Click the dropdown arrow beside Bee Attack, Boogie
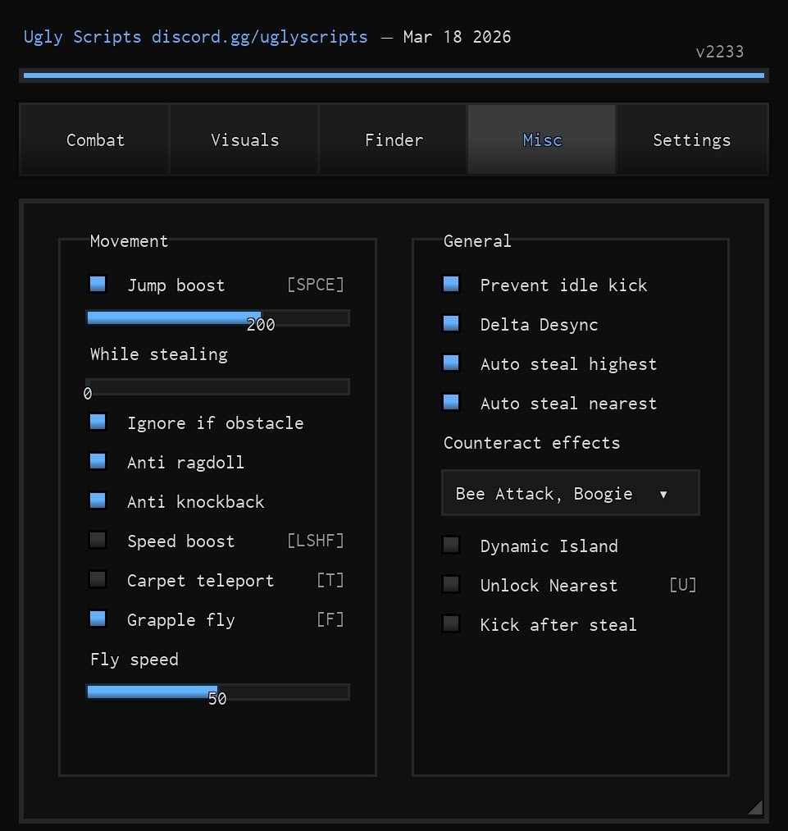 663,495
